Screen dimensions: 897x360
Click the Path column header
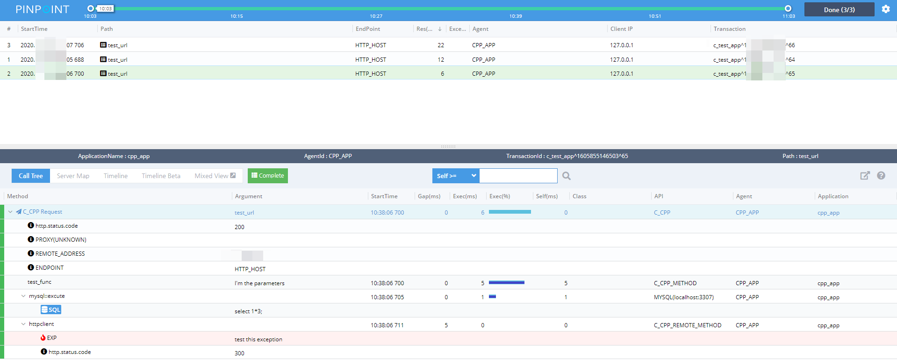107,29
